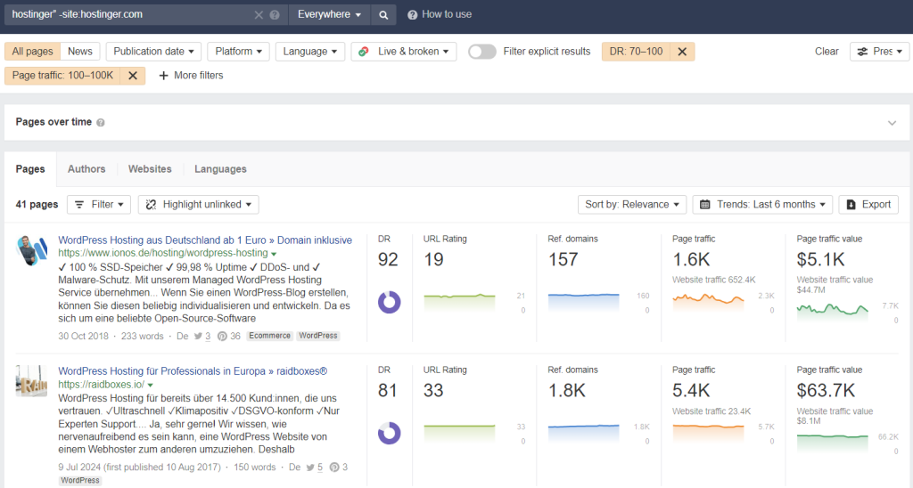The height and width of the screenshot is (488, 913).
Task: Click the 41 pages count text
Action: tap(37, 204)
